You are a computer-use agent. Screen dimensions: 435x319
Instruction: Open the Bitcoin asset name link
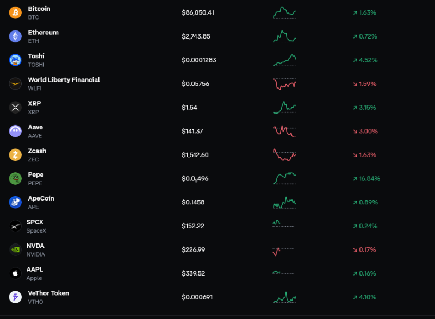39,9
